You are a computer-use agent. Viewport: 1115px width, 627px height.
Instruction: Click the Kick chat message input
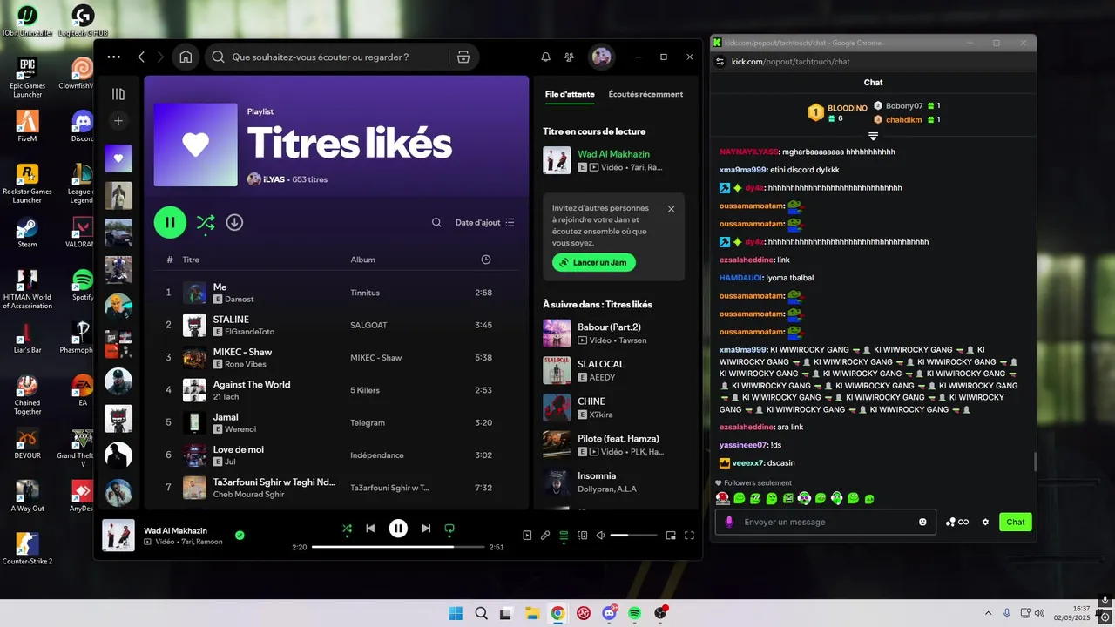coord(825,522)
